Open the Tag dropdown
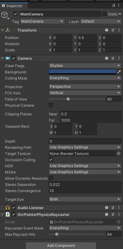123x249 pixels. point(42,21)
